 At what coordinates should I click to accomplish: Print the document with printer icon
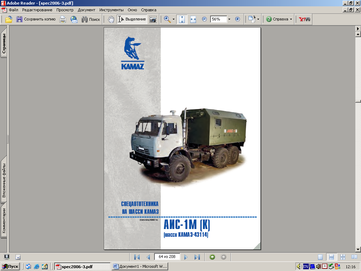pyautogui.click(x=63, y=19)
